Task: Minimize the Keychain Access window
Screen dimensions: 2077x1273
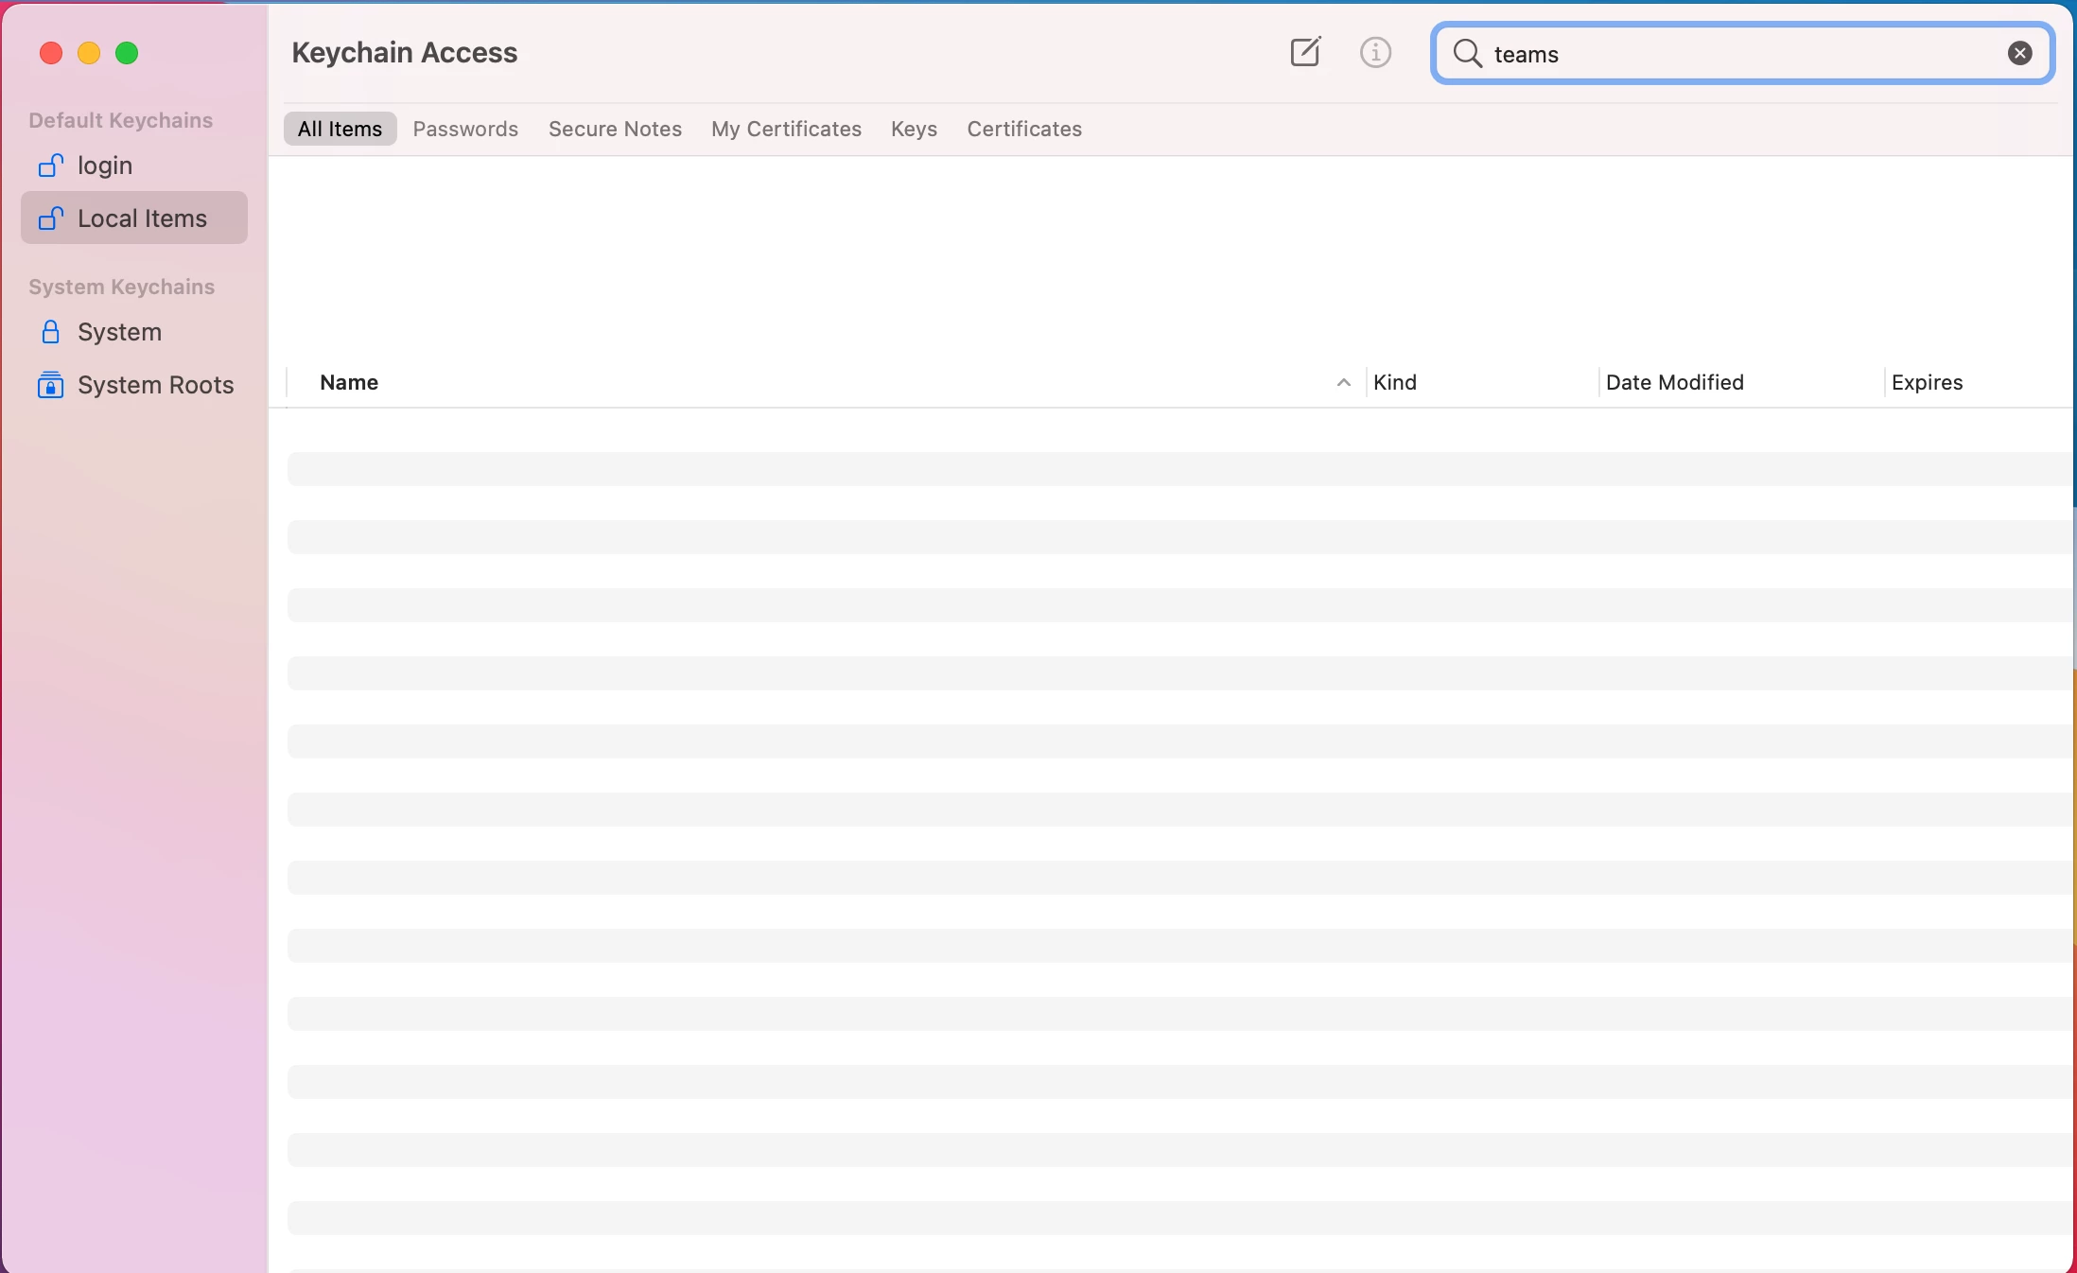Action: (x=89, y=53)
